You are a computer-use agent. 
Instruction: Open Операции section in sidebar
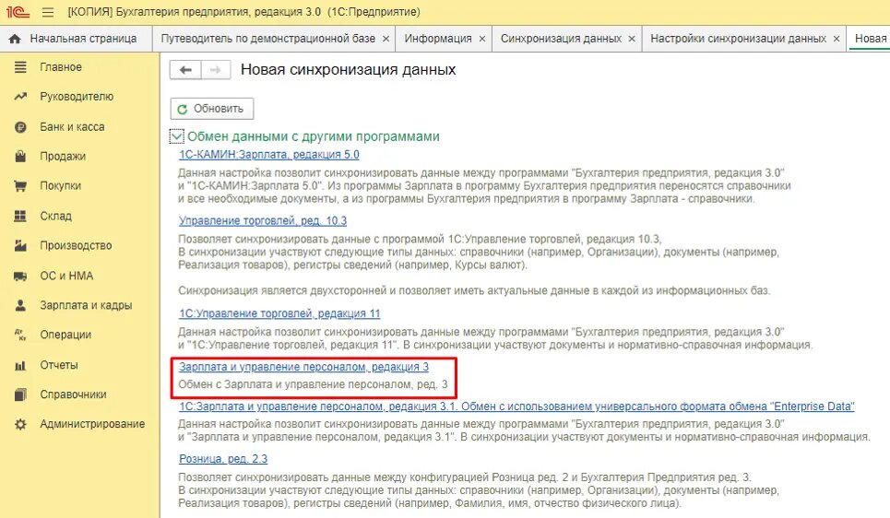click(65, 335)
